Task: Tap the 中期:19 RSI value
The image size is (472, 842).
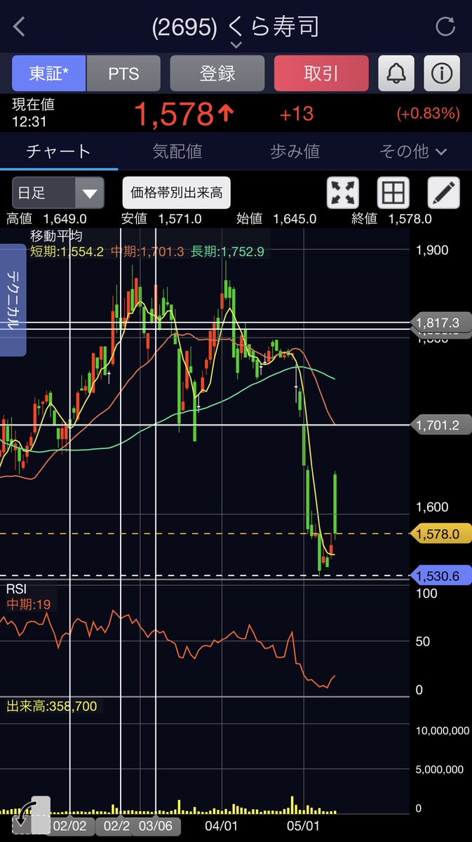Action: pos(28,603)
